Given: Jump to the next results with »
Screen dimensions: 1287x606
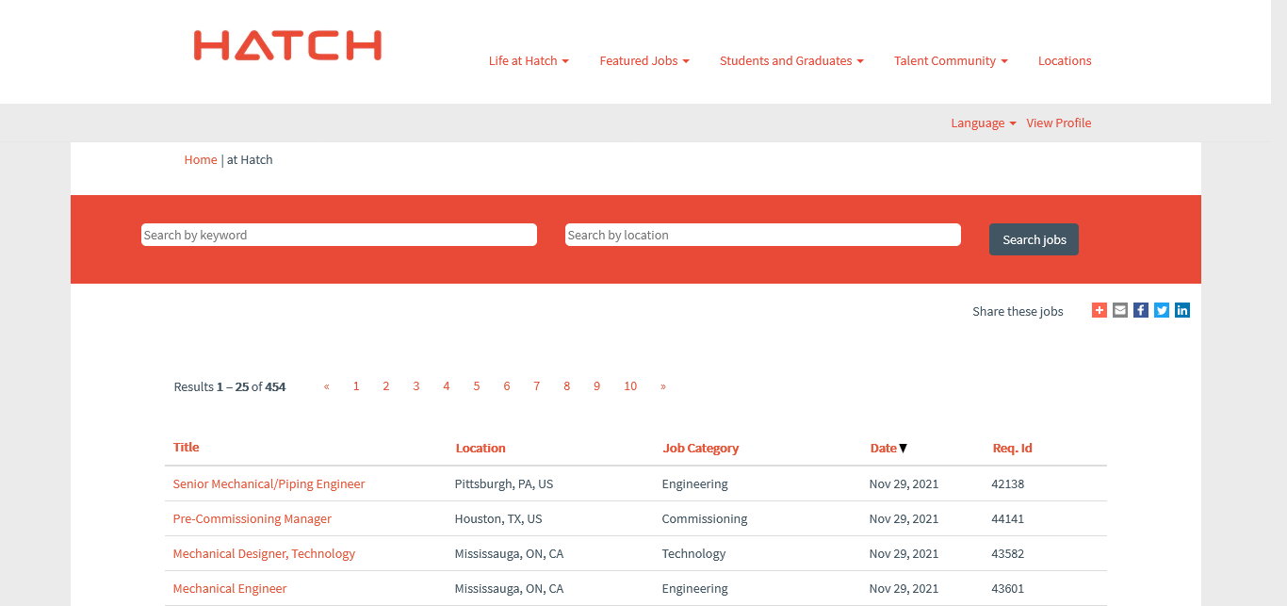Looking at the screenshot, I should [663, 386].
